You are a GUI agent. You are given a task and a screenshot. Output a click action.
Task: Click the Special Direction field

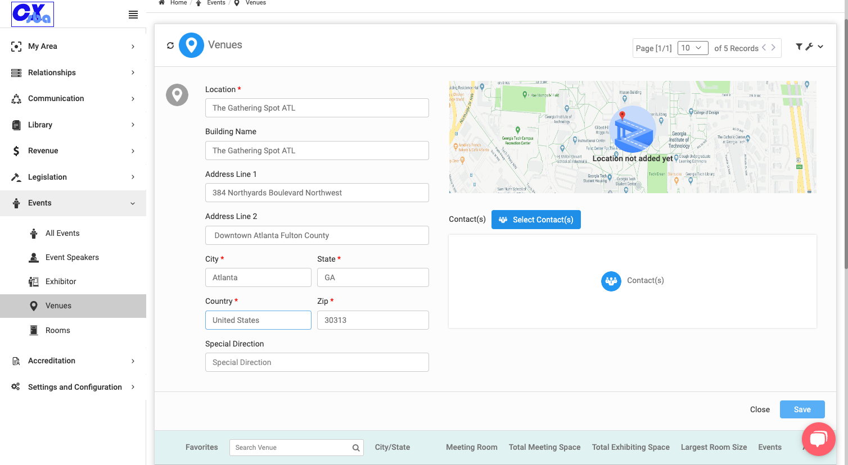pos(317,362)
